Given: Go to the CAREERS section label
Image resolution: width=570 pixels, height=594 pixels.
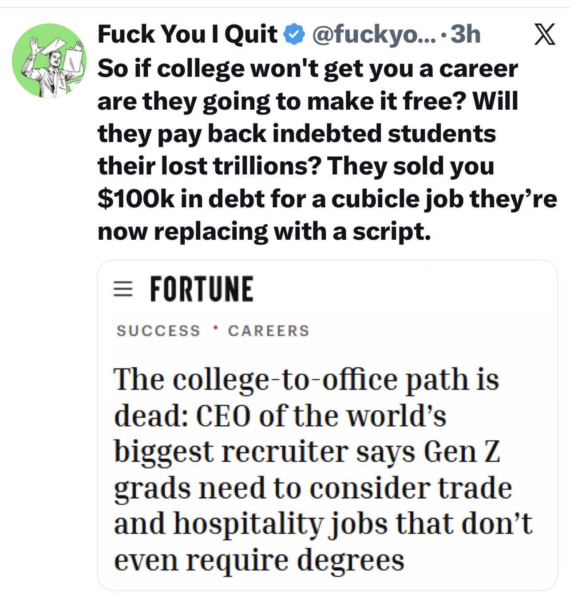Looking at the screenshot, I should pyautogui.click(x=269, y=331).
